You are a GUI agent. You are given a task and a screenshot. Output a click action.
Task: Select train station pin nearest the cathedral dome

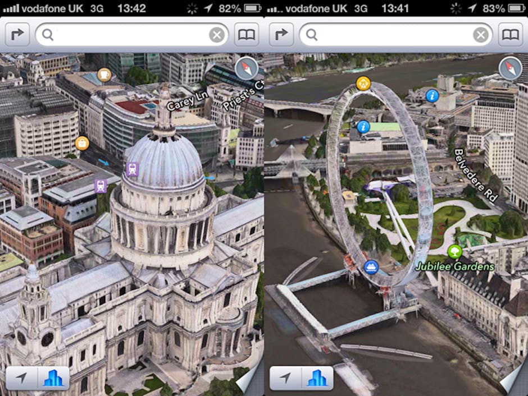point(132,168)
